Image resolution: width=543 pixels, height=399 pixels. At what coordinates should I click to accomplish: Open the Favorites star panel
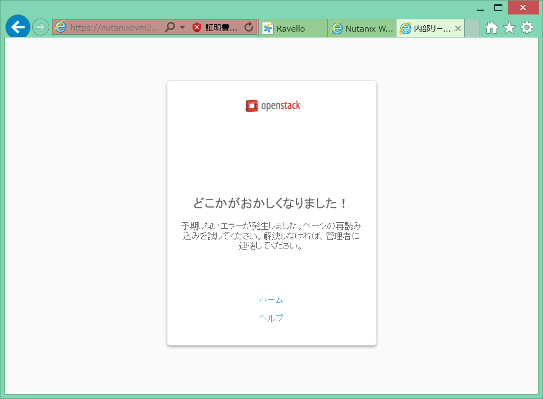click(509, 27)
